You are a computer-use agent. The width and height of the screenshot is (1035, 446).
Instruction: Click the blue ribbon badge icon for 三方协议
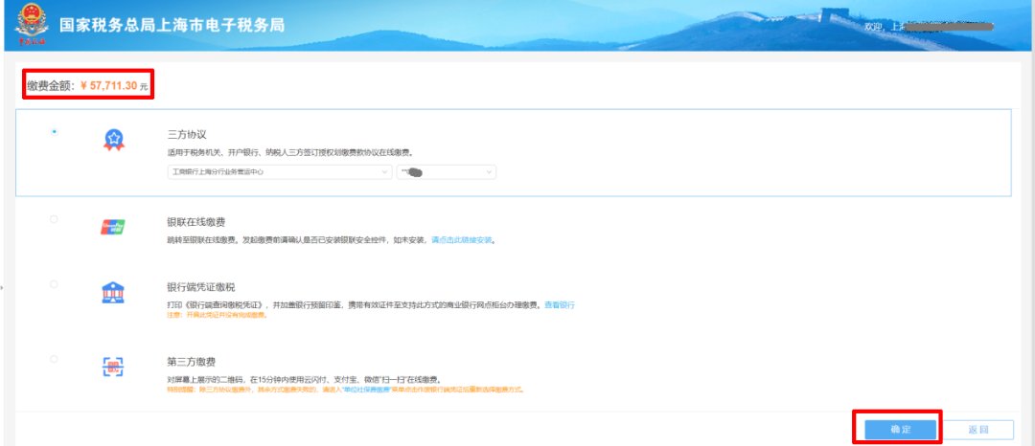point(113,140)
